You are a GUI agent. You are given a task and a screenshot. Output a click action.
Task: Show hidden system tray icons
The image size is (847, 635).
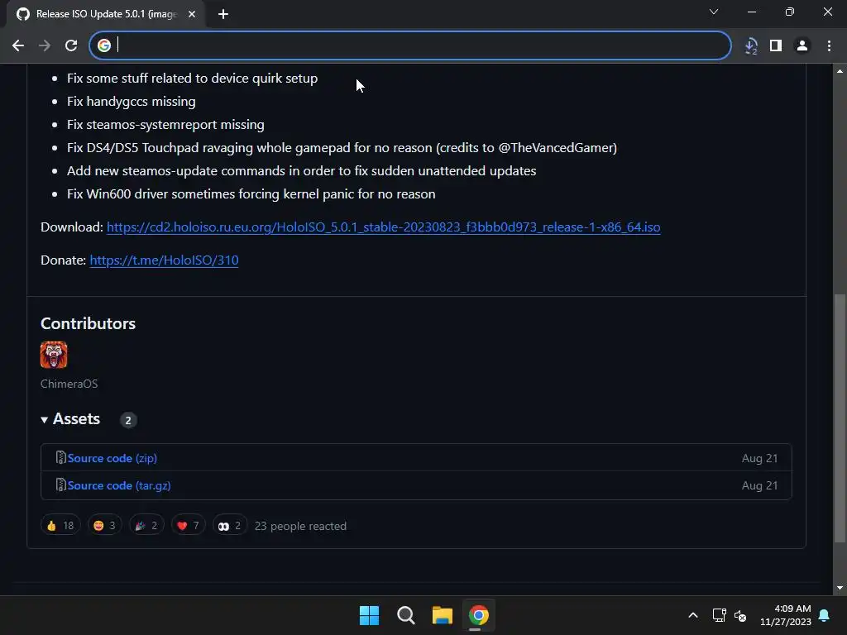click(693, 615)
